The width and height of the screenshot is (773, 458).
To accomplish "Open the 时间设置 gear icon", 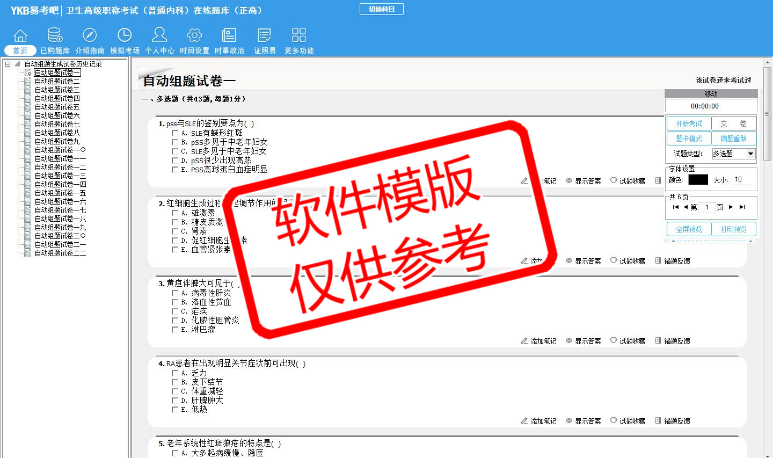I will click(194, 36).
